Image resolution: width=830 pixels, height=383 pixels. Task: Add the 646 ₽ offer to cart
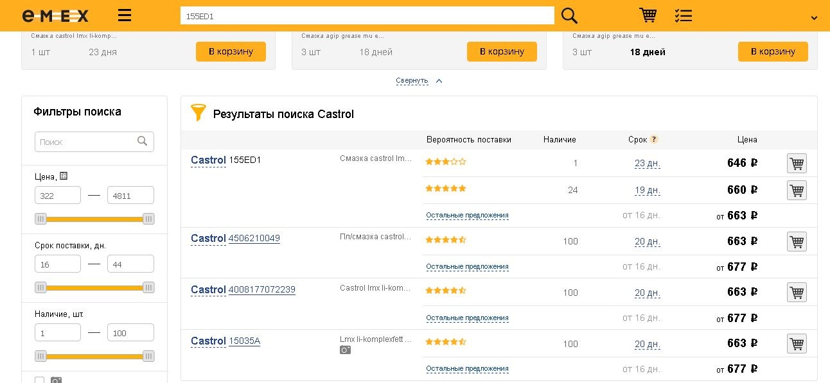tap(797, 163)
